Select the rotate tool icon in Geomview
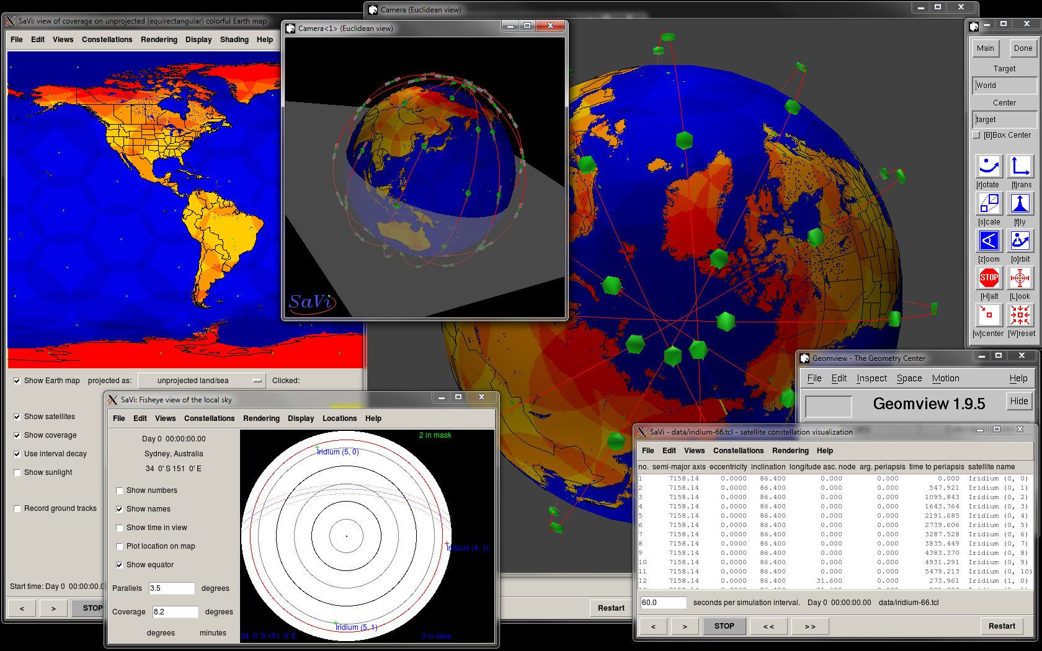 click(x=989, y=166)
